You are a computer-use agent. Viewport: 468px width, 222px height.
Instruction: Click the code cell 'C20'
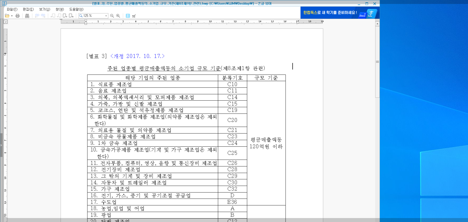pyautogui.click(x=232, y=120)
